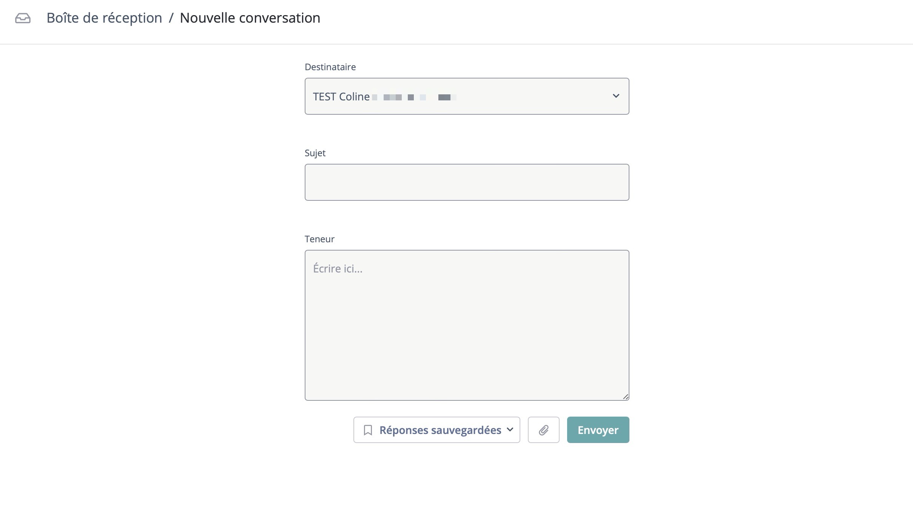This screenshot has height=517, width=913.
Task: Open the Destinataire recipient dropdown
Action: click(467, 96)
